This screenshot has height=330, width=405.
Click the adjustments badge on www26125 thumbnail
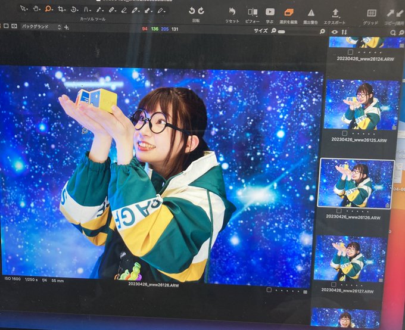click(394, 127)
